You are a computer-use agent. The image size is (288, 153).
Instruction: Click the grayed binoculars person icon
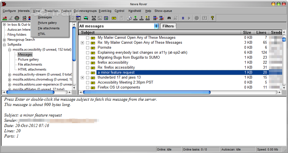pos(175,18)
